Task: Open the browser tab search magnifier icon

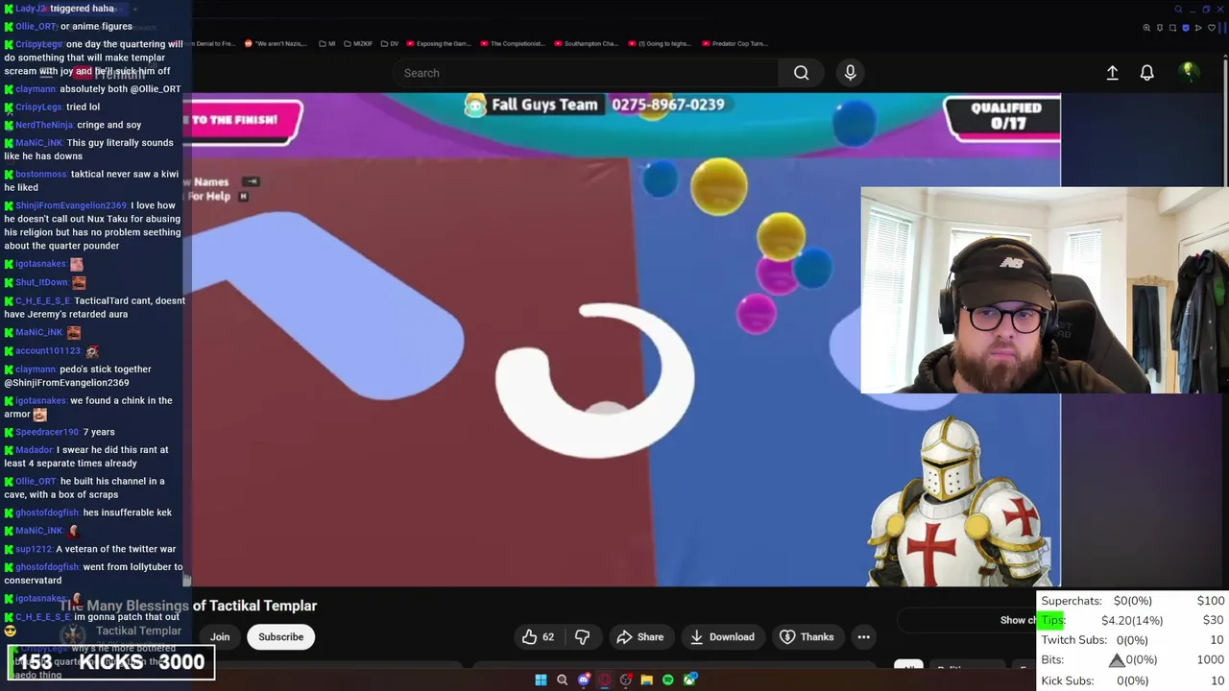Action: 1178,9
